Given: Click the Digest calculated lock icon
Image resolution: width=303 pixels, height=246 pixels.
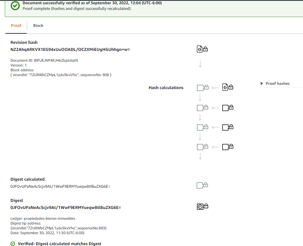Looking at the screenshot, I should [202, 185].
